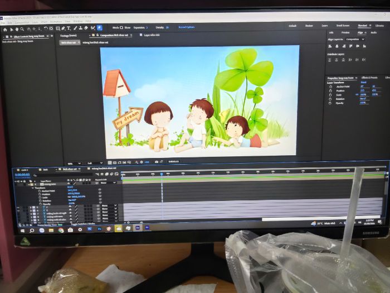The height and width of the screenshot is (293, 390).
Task: Select the Roto Brush tool
Action: [x=93, y=28]
